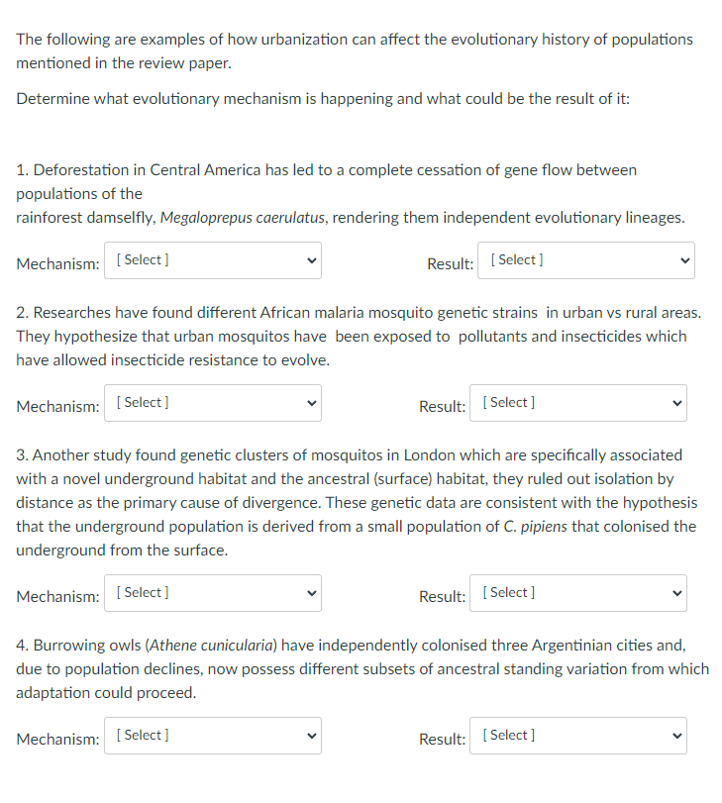Open the Result dropdown for question 4

pos(578,736)
